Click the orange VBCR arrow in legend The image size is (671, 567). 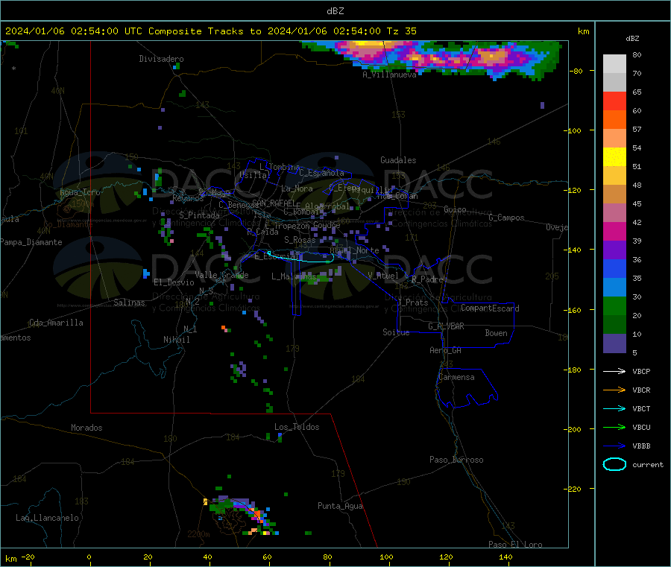614,390
